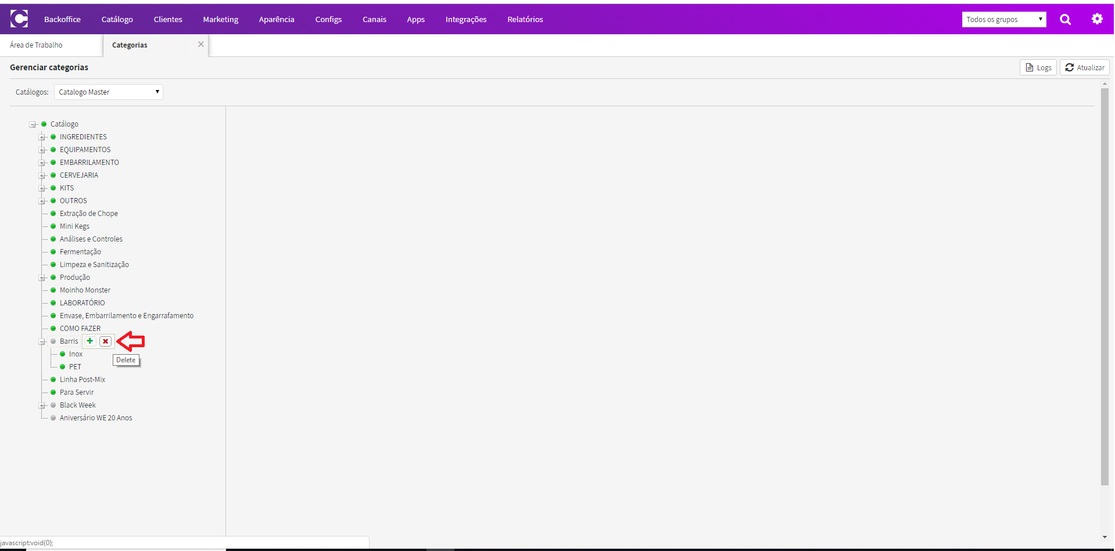Click the vertical scrollbar thumb

tap(1105, 286)
